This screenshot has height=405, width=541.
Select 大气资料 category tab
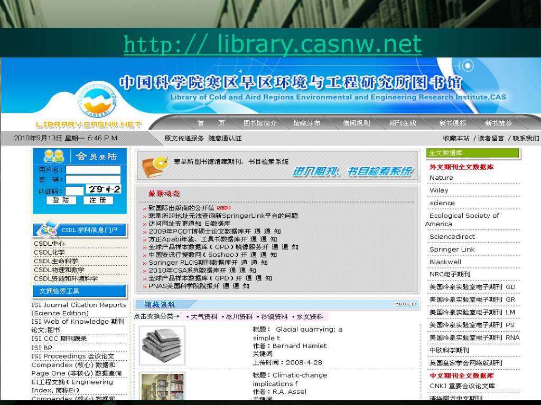[x=203, y=317]
